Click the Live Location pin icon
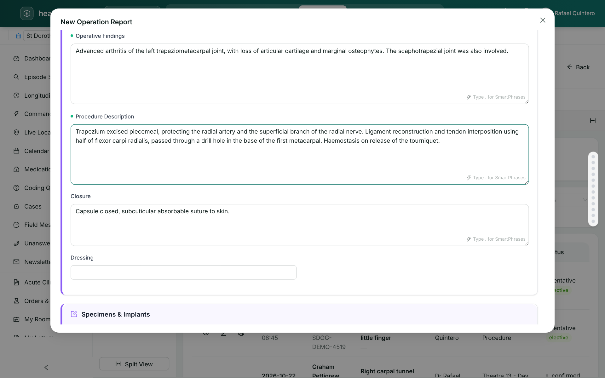The image size is (605, 378). point(16,132)
